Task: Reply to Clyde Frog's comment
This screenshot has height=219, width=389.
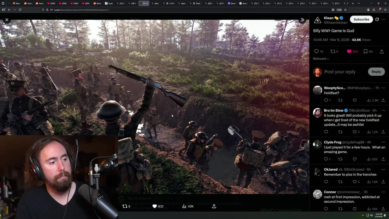Action: (327, 159)
